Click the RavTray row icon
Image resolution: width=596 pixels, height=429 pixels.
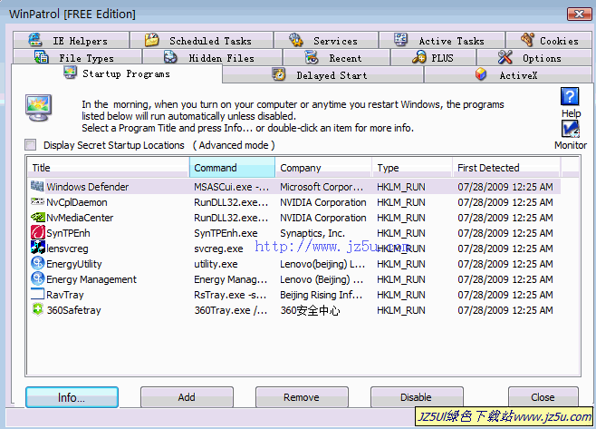pos(38,294)
